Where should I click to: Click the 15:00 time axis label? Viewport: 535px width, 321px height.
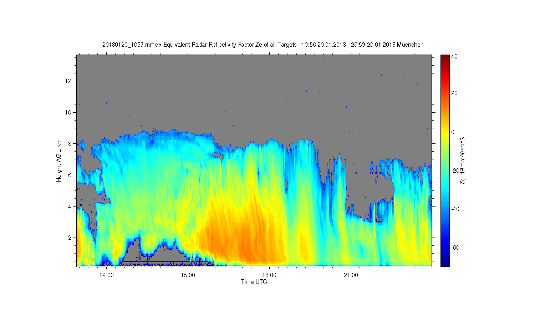coord(188,275)
